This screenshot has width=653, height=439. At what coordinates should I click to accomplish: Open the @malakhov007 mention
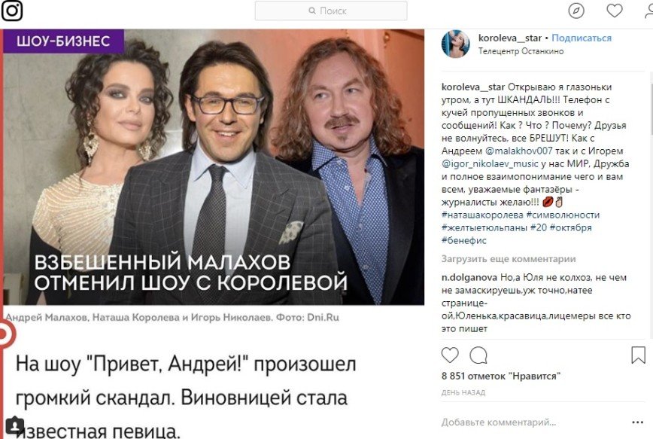coord(519,151)
